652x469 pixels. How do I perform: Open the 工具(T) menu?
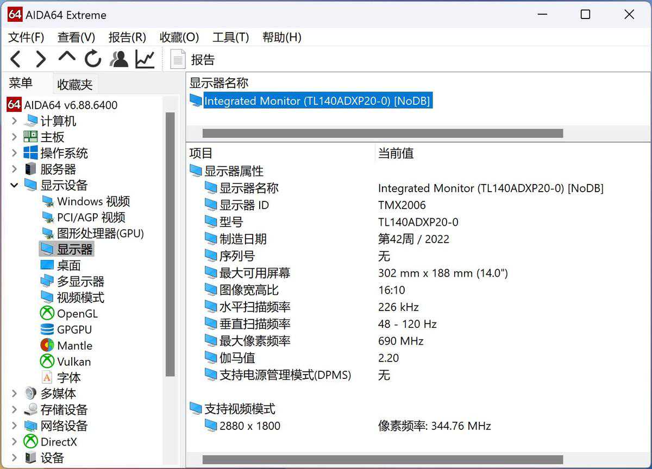pos(230,37)
